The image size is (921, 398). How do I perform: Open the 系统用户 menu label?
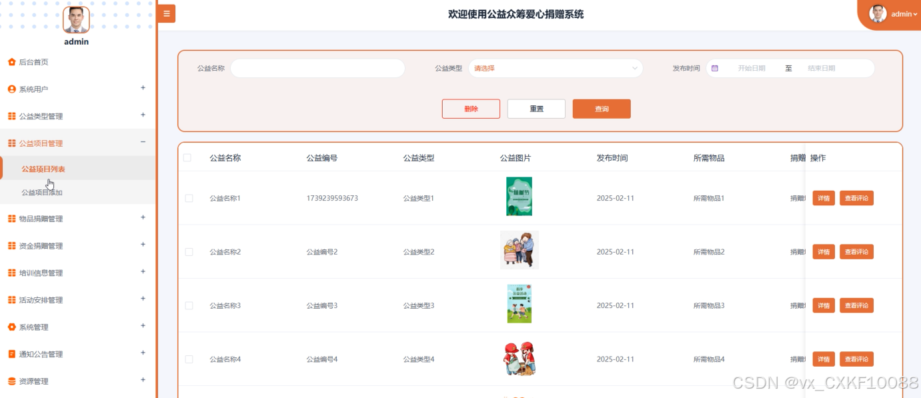click(x=33, y=89)
